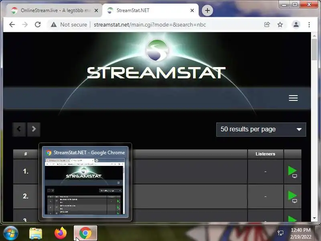Select row number 1.

point(26,172)
